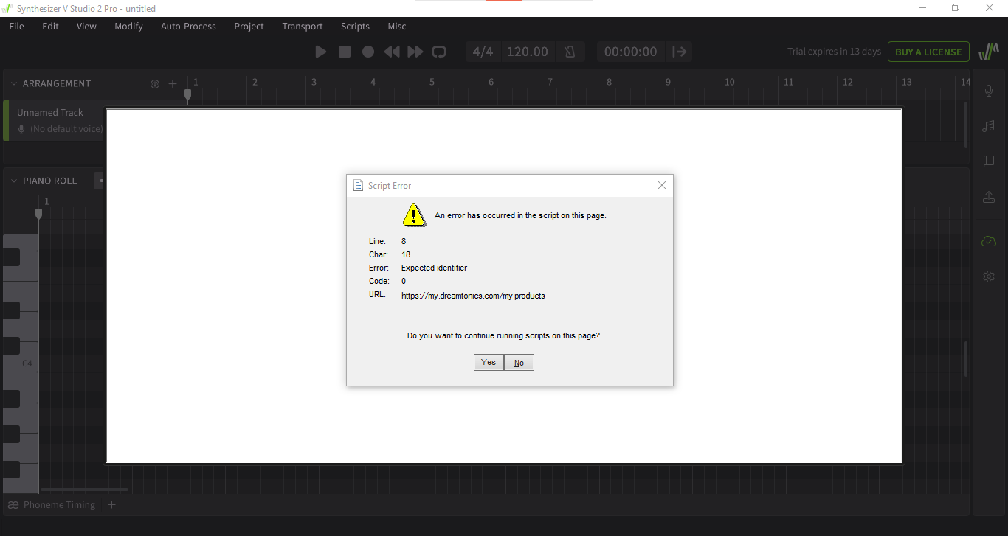Screen dimensions: 1008x536
Task: Open the Modify menu
Action: tap(128, 26)
